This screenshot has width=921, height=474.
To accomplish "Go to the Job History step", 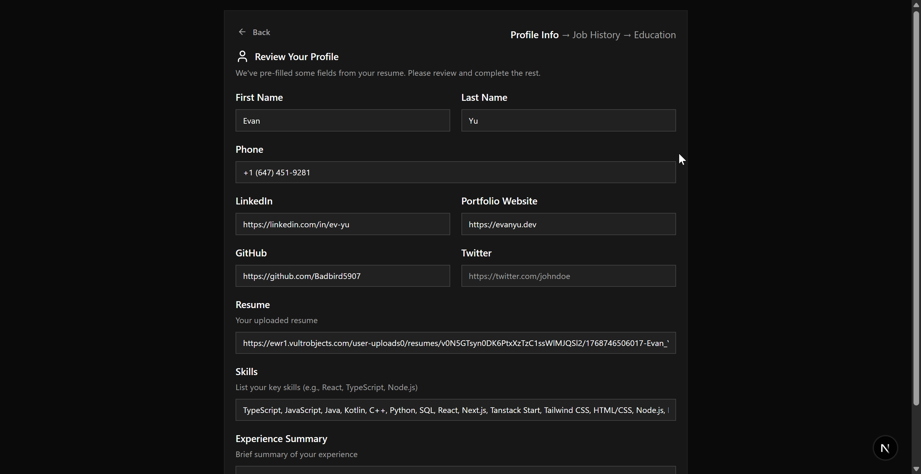I will pos(596,35).
